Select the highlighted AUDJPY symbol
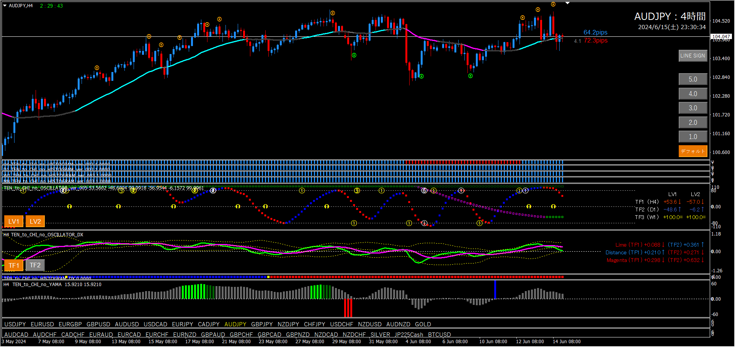This screenshot has height=347, width=735. pos(235,324)
